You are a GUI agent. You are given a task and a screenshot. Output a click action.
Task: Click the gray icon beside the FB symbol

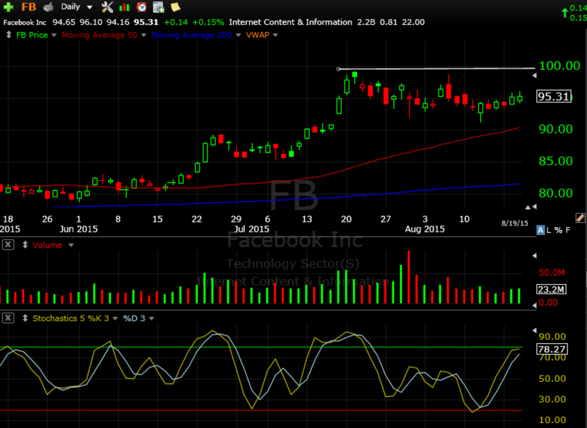pyautogui.click(x=48, y=7)
